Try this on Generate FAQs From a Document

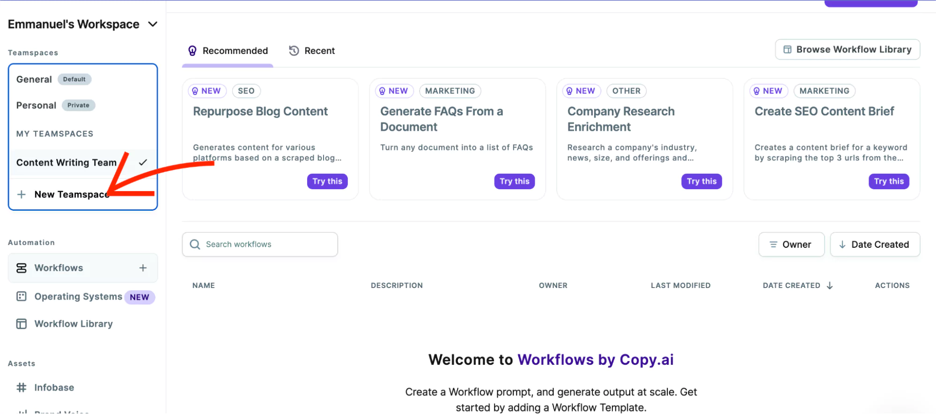click(x=515, y=181)
